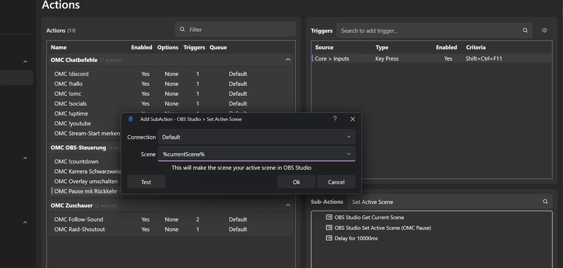Collapse the middle left sidebar section chevron

click(25, 158)
